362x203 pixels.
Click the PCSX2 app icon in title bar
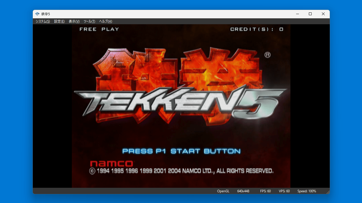(x=37, y=14)
